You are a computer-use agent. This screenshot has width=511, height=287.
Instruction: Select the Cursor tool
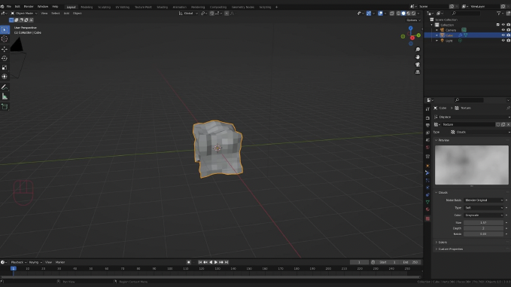(5, 39)
